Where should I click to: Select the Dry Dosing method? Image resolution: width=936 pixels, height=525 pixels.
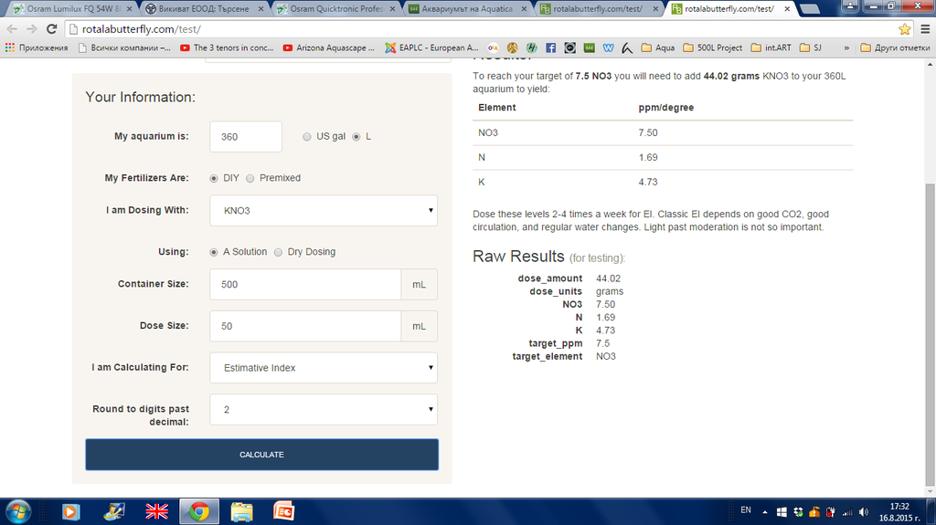point(279,252)
